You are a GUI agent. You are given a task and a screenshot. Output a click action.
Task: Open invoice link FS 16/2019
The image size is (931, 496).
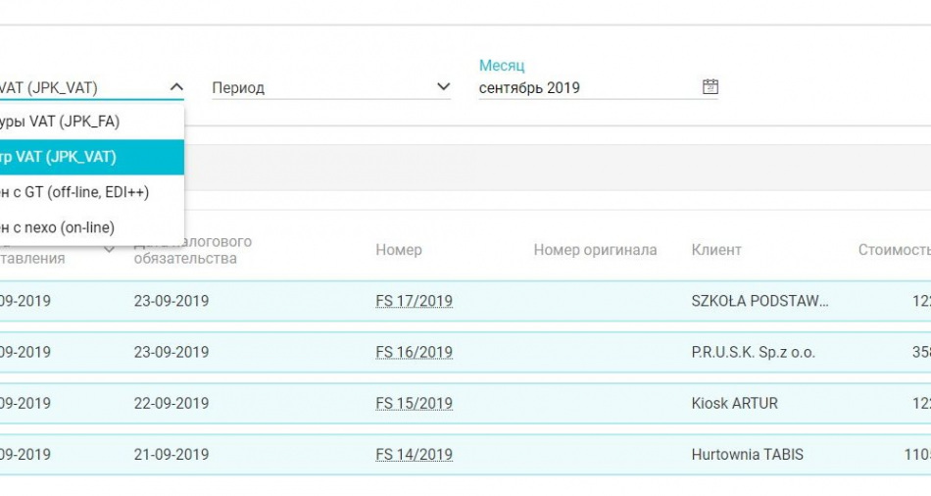pos(414,352)
